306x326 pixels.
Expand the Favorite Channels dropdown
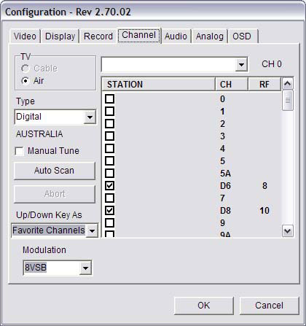click(x=92, y=230)
